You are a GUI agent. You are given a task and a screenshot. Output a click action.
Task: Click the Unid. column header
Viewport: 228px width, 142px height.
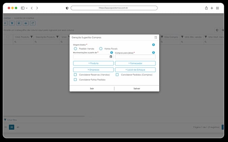coord(64,37)
